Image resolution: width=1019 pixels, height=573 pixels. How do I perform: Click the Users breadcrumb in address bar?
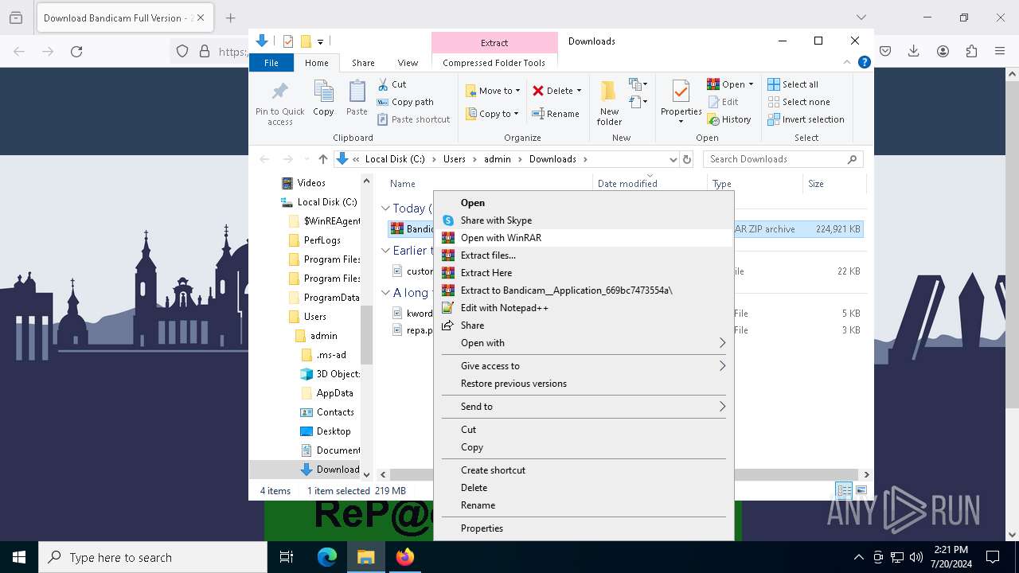[455, 159]
